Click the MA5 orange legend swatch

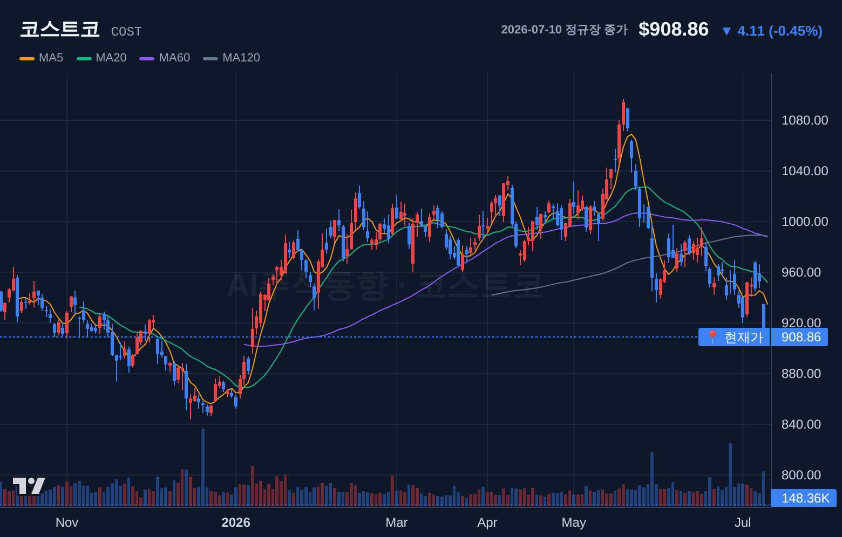27,58
